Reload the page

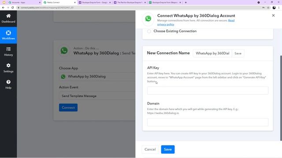(x=13, y=8)
